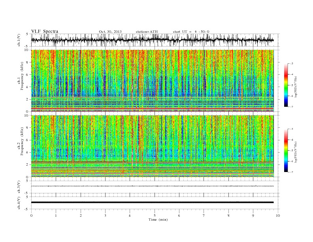Click the ch.1 Frequency (kHz) axis label
Image resolution: width=313 pixels, height=242 pixels.
(21, 76)
